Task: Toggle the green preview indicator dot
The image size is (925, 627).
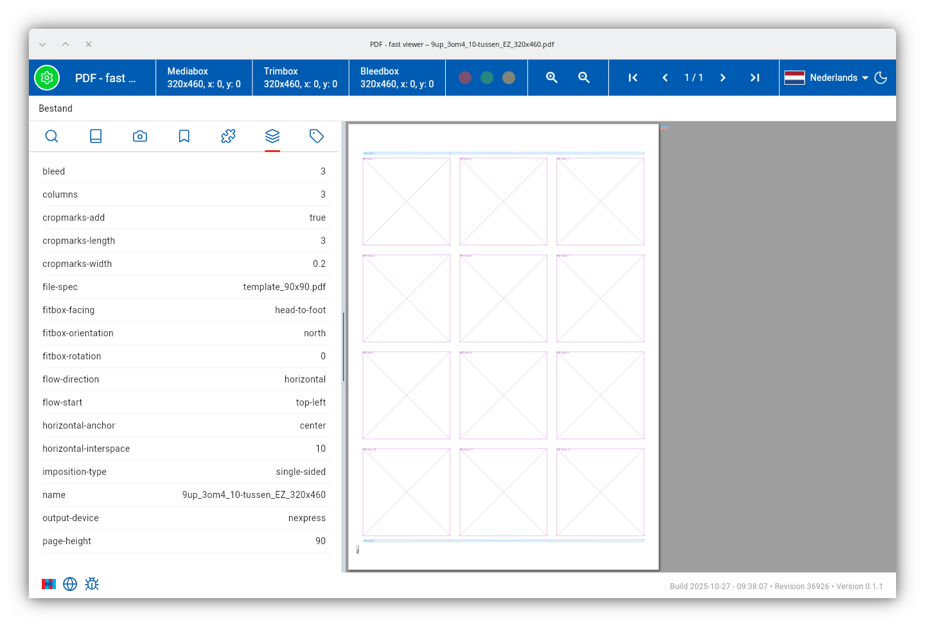Action: coord(486,78)
